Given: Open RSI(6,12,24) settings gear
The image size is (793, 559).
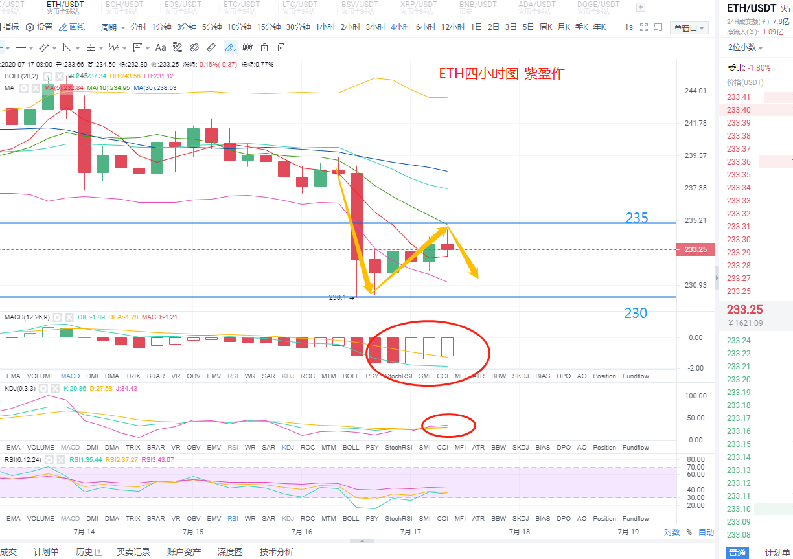Looking at the screenshot, I should (x=49, y=460).
